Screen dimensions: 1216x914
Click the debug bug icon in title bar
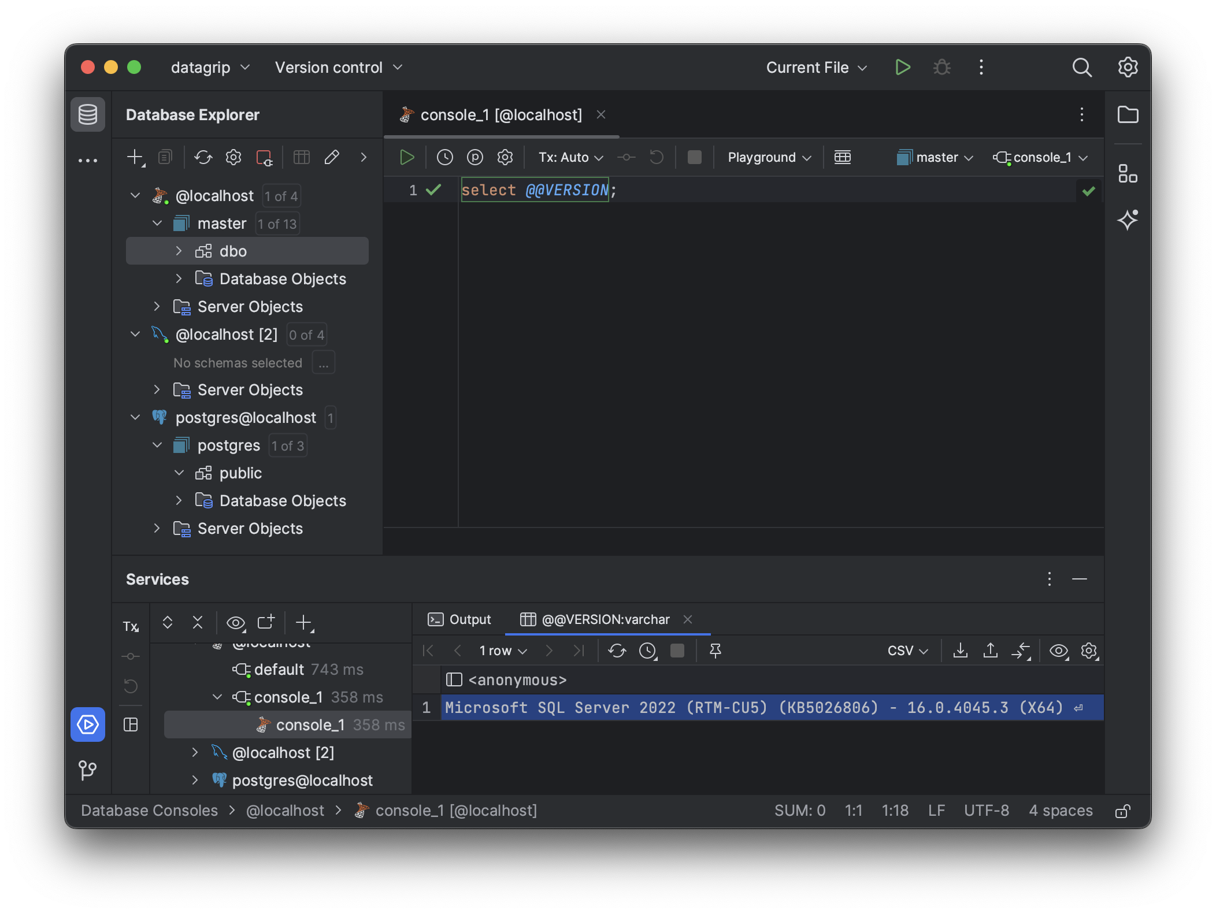tap(942, 68)
